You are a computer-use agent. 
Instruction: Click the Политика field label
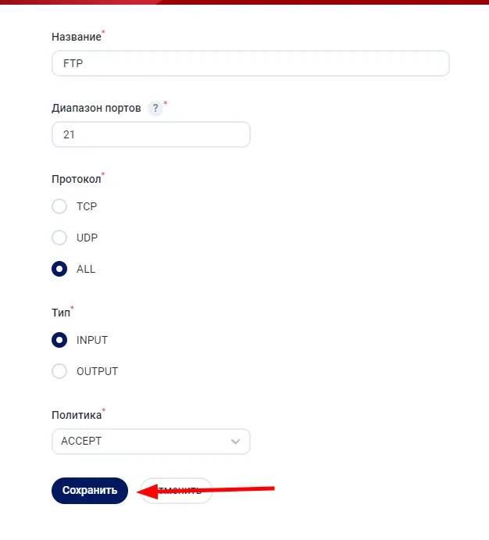pyautogui.click(x=76, y=414)
